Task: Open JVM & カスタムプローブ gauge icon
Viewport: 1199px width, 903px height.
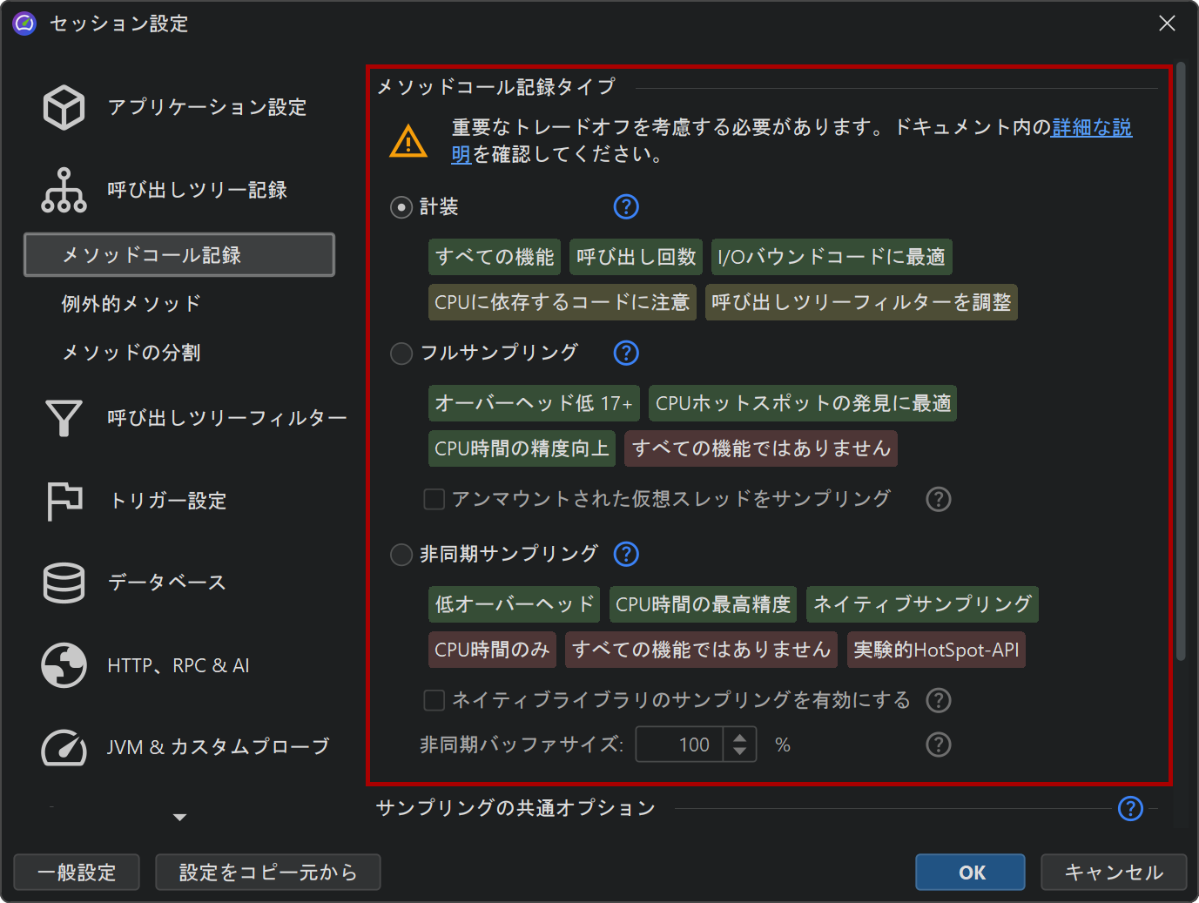Action: 64,747
